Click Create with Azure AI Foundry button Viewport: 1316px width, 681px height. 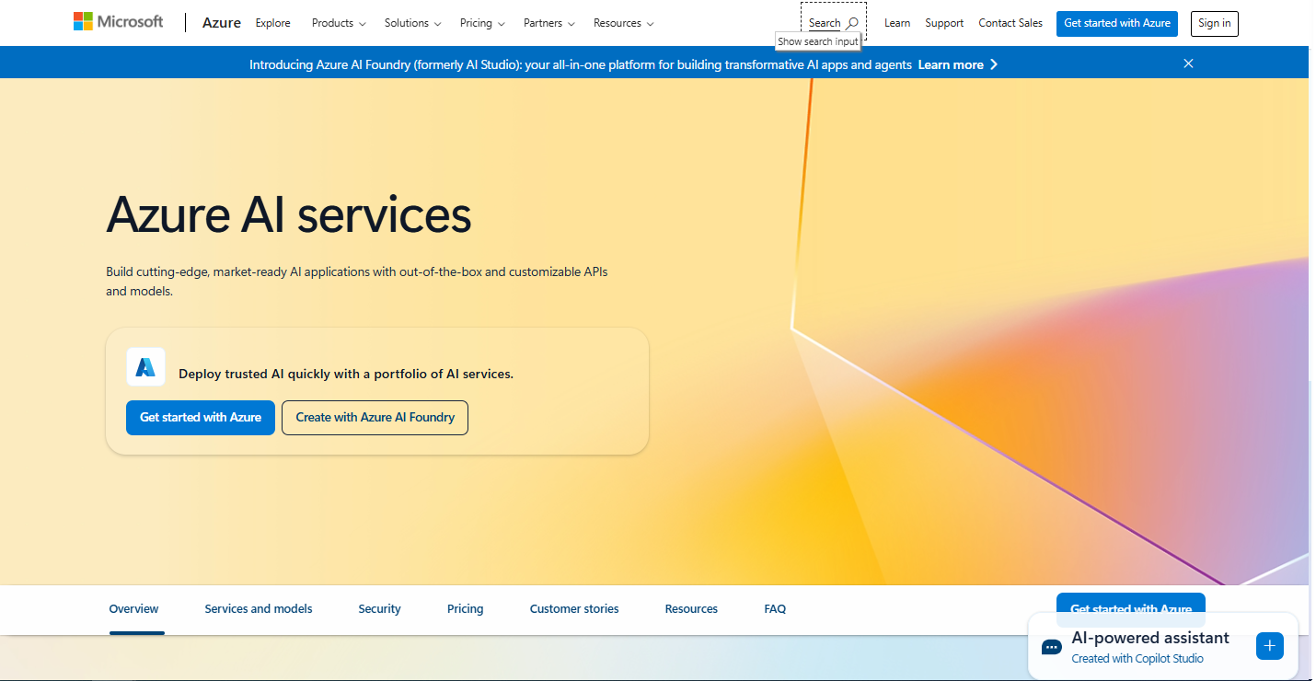pos(375,418)
